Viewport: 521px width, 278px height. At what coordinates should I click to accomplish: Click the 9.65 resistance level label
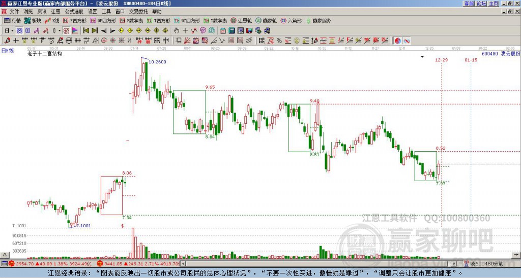210,87
